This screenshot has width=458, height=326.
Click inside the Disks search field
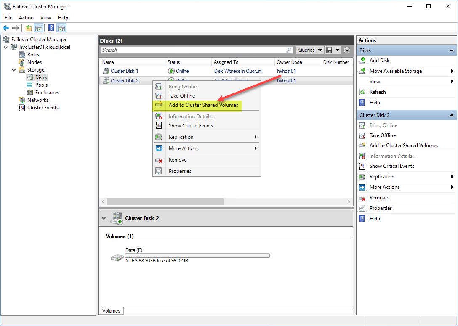click(x=193, y=50)
